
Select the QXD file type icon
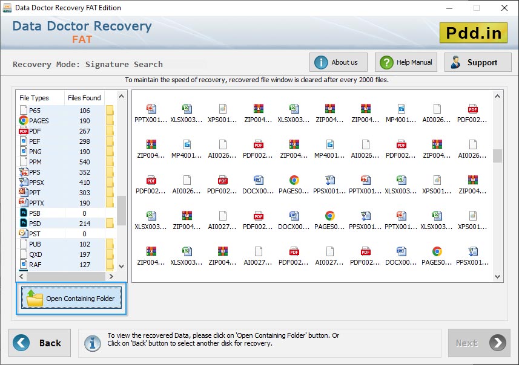click(24, 254)
